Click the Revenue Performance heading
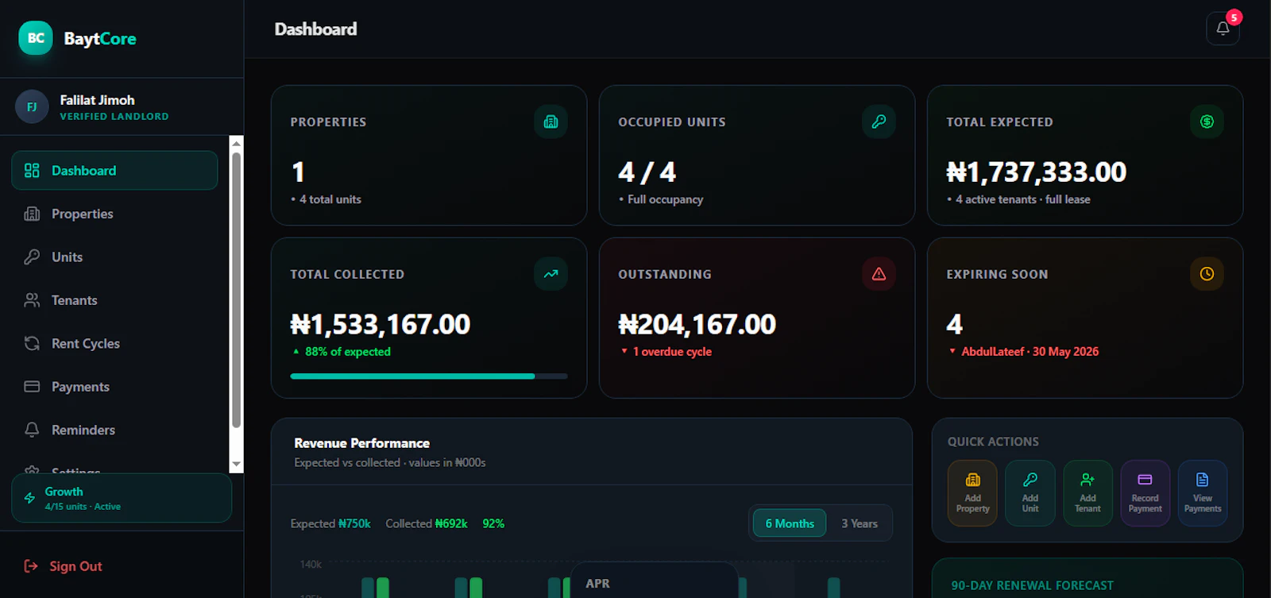This screenshot has width=1271, height=598. 362,443
